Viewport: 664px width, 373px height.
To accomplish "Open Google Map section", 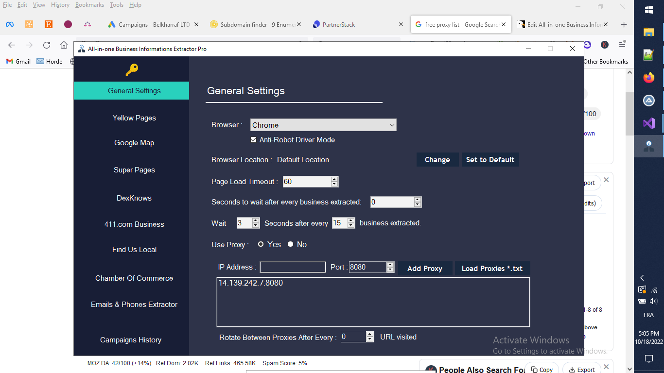I will tap(134, 143).
